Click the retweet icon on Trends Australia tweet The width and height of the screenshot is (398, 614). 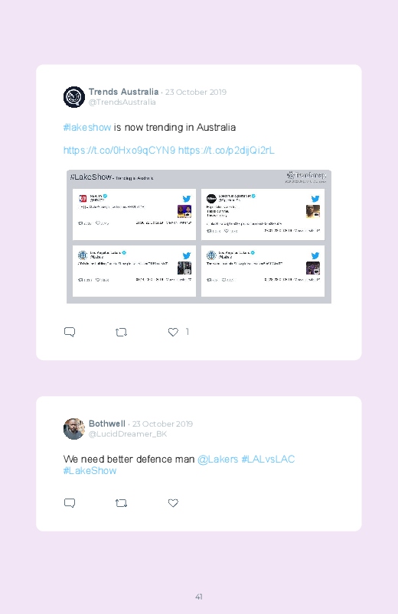[121, 332]
